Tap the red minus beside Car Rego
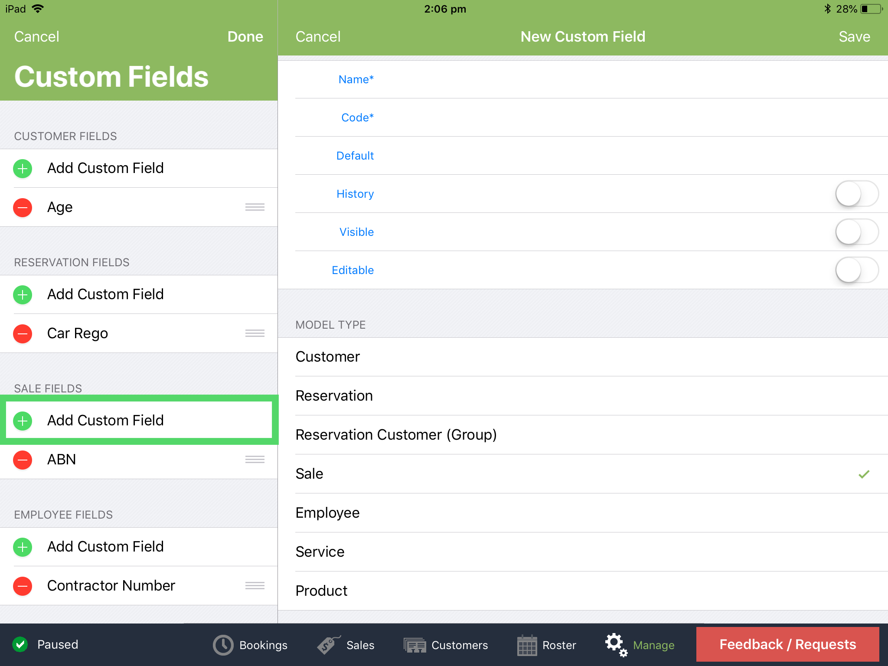Screen dimensions: 888x666 pos(23,333)
